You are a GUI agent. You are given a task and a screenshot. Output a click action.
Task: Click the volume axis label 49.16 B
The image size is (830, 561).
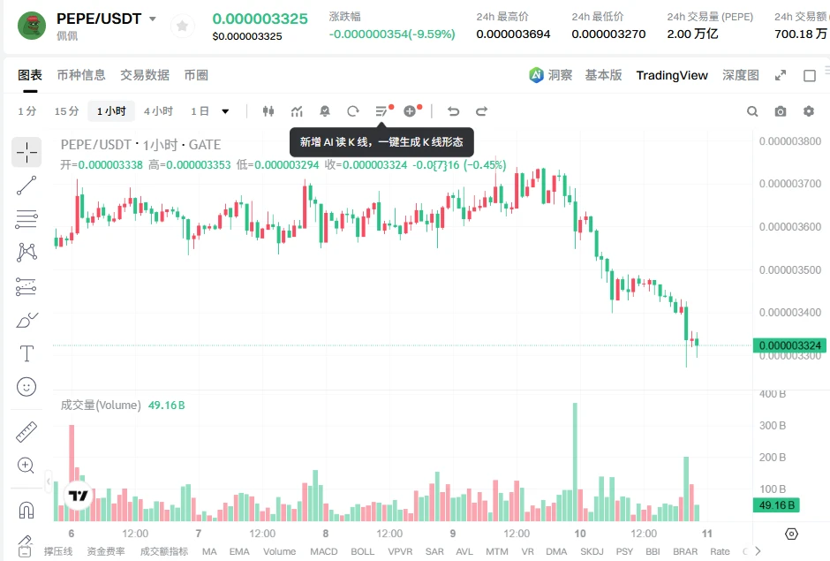click(x=776, y=504)
